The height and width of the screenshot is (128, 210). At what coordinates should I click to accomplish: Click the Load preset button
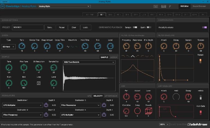(86, 27)
